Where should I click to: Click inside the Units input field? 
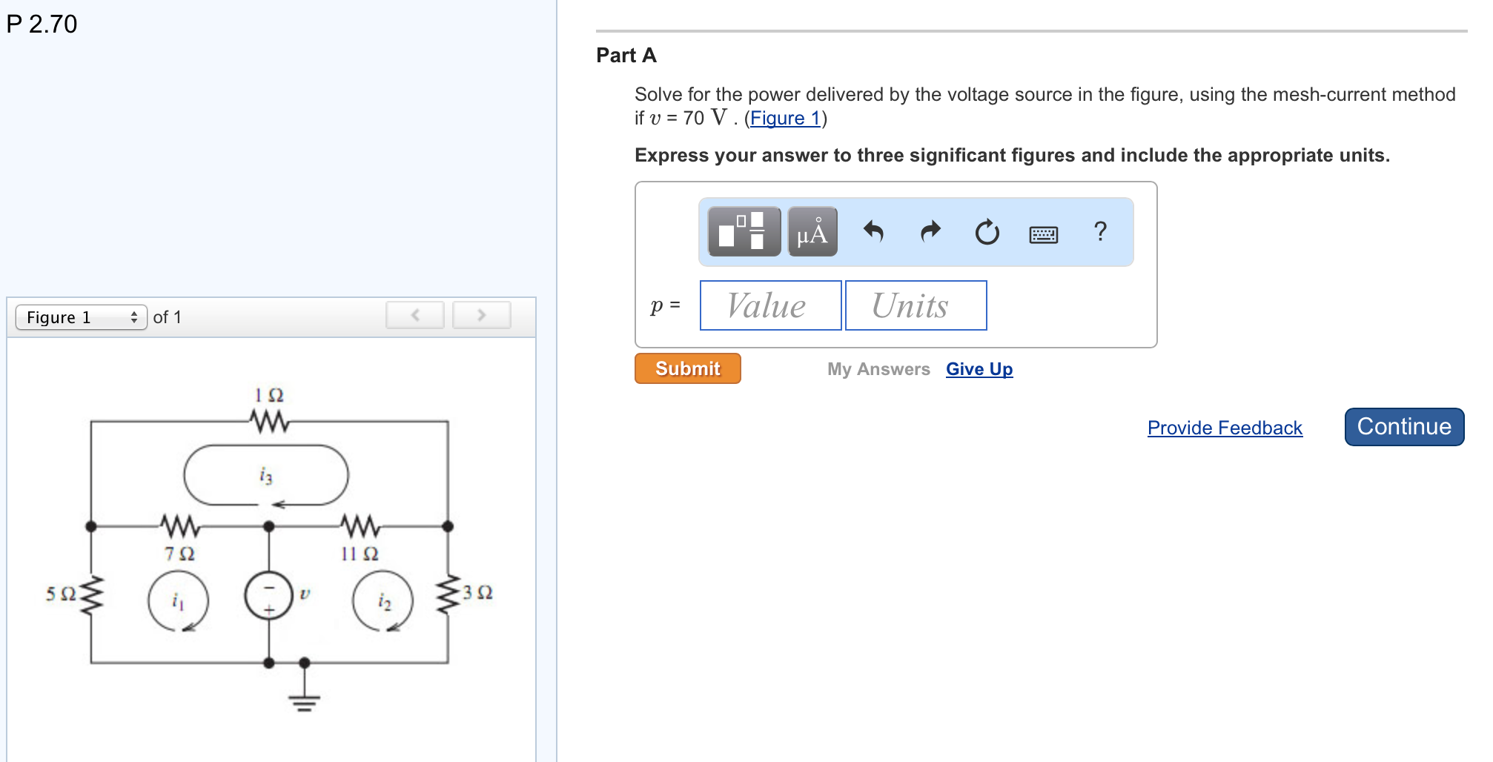click(916, 305)
